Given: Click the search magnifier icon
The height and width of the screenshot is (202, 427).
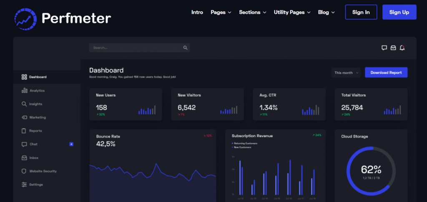Looking at the screenshot, I should pyautogui.click(x=185, y=48).
